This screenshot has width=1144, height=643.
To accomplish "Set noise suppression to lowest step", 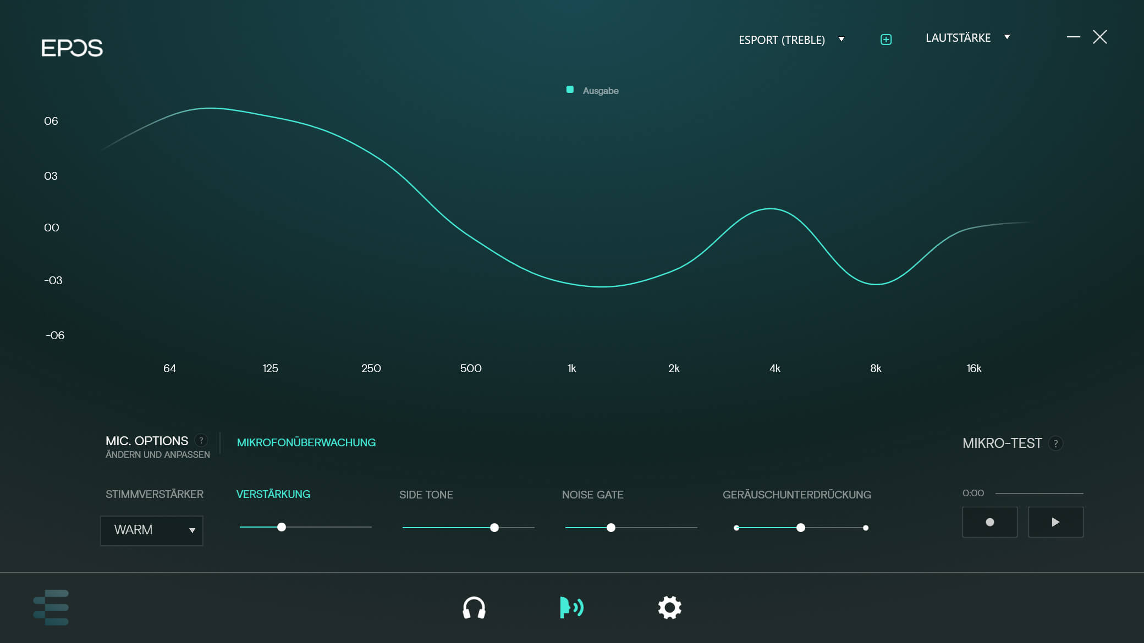I will coord(736,528).
